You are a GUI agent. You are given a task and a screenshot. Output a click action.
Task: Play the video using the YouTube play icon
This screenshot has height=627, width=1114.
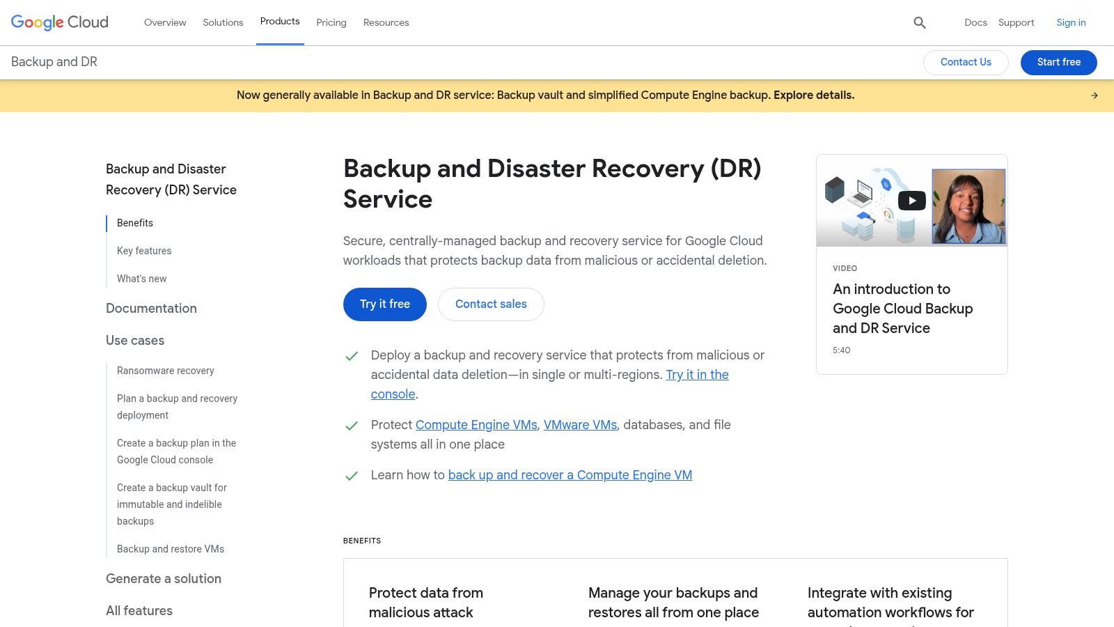tap(912, 201)
